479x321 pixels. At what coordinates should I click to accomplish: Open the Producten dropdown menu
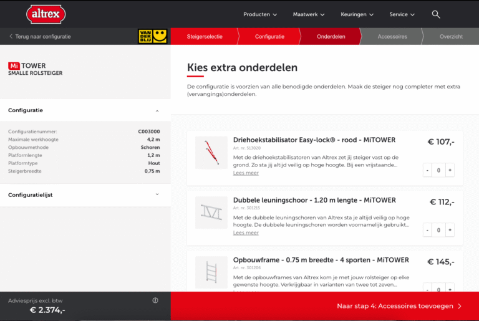point(260,14)
